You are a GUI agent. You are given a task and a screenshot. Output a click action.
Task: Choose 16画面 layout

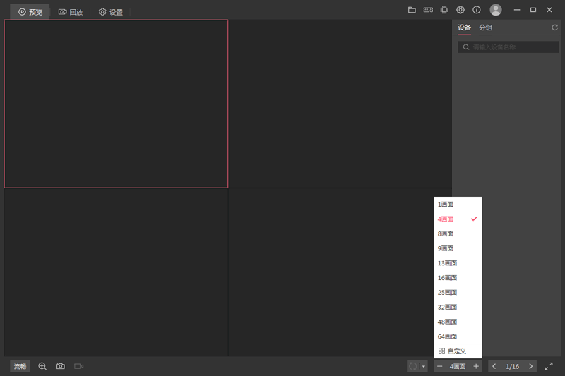point(458,278)
